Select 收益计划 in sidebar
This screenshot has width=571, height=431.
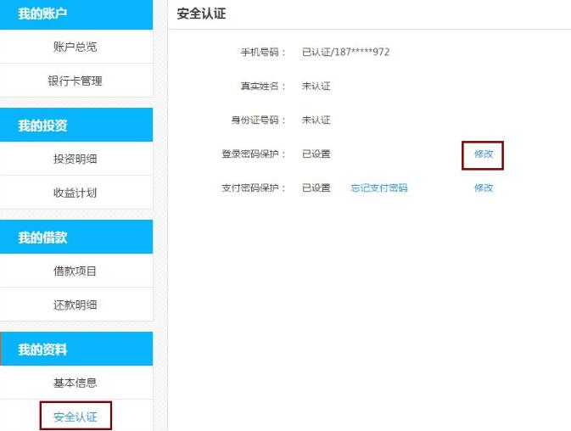[75, 193]
